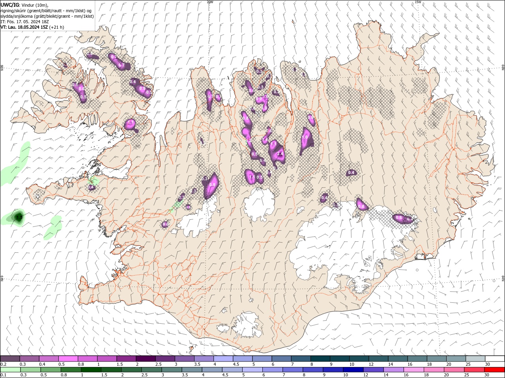Click the 0.2–0.3 swatch in the top snow legend row
505x378 pixels.
[10, 359]
